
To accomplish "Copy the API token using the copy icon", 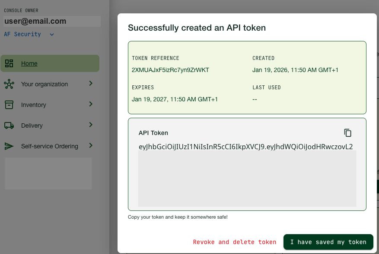I will point(348,133).
